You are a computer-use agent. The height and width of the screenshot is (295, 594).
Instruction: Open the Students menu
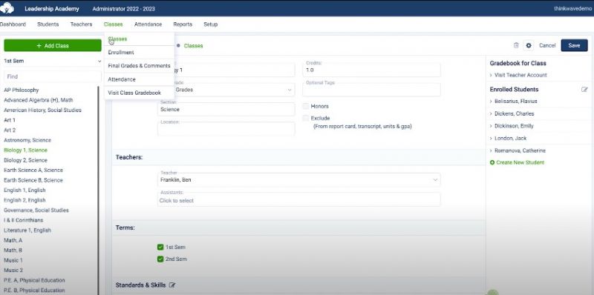(x=48, y=24)
